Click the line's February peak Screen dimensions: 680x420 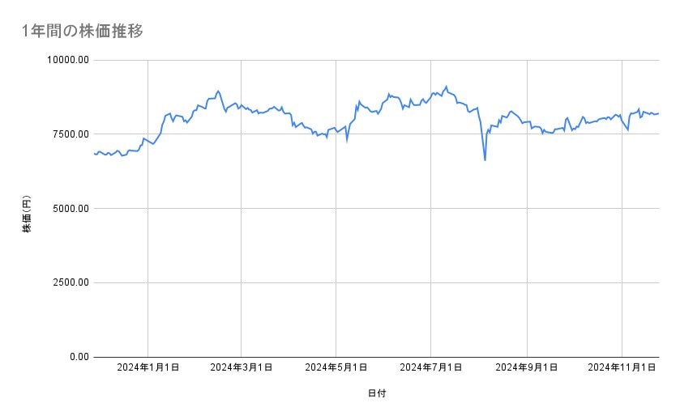point(218,91)
